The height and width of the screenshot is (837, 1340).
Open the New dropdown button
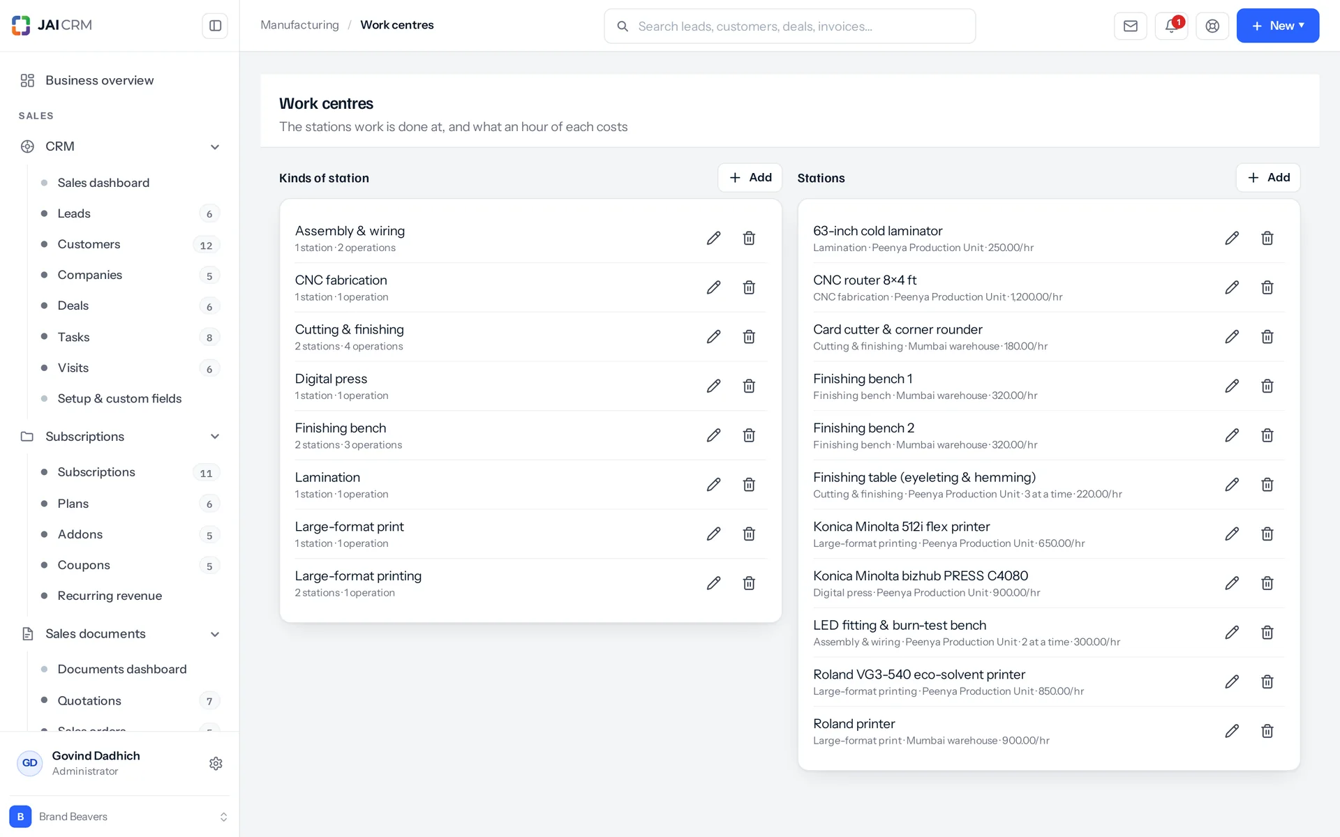point(1277,26)
